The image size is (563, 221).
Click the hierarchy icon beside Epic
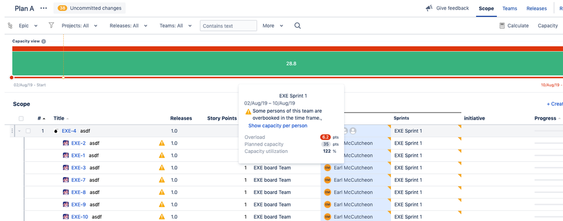tap(10, 26)
